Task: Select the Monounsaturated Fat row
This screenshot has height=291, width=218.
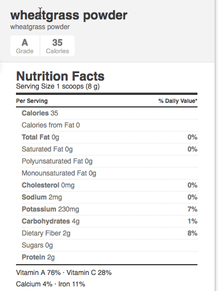Action: point(110,173)
